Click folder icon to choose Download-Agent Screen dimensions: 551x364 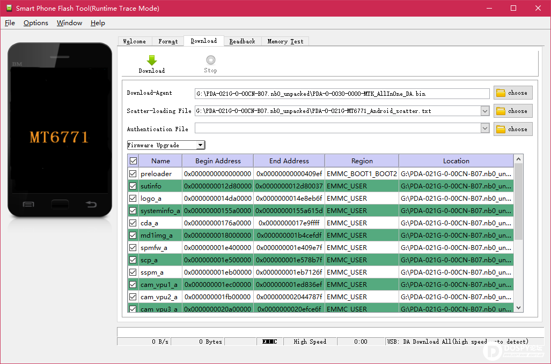501,93
